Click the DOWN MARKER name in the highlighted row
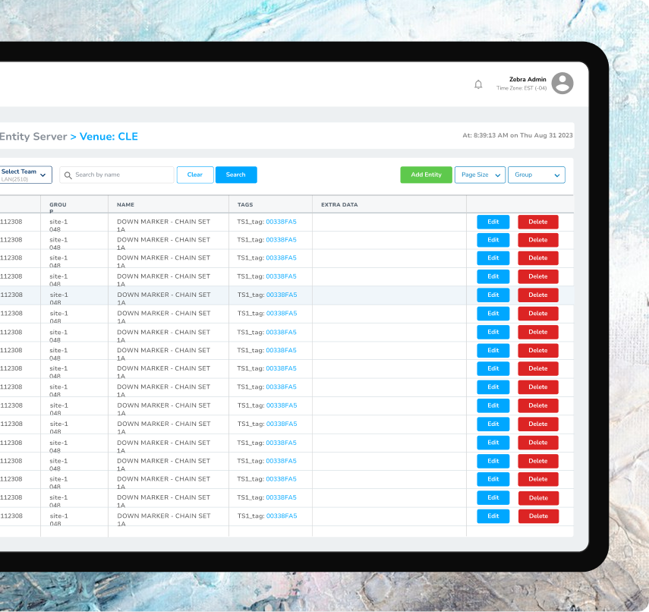 coord(164,298)
